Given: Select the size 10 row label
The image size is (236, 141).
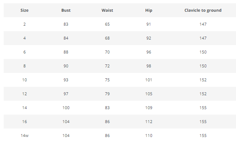Looking at the screenshot, I should [x=25, y=80].
